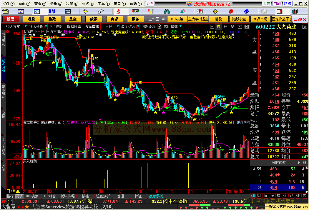309x210 pixels.
Task: Click the 港股 market button next to 股票
Action: coord(31,19)
